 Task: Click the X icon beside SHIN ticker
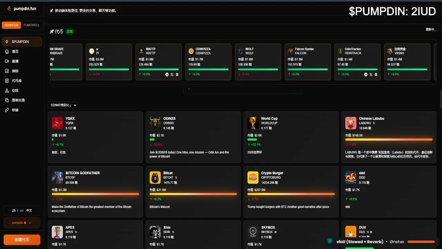(173, 232)
